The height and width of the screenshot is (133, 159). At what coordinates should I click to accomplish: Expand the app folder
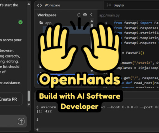click(x=46, y=23)
